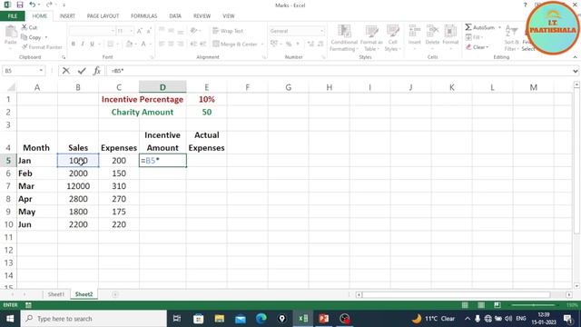This screenshot has width=581, height=327.
Task: Select row 7 header
Action: tap(8, 186)
